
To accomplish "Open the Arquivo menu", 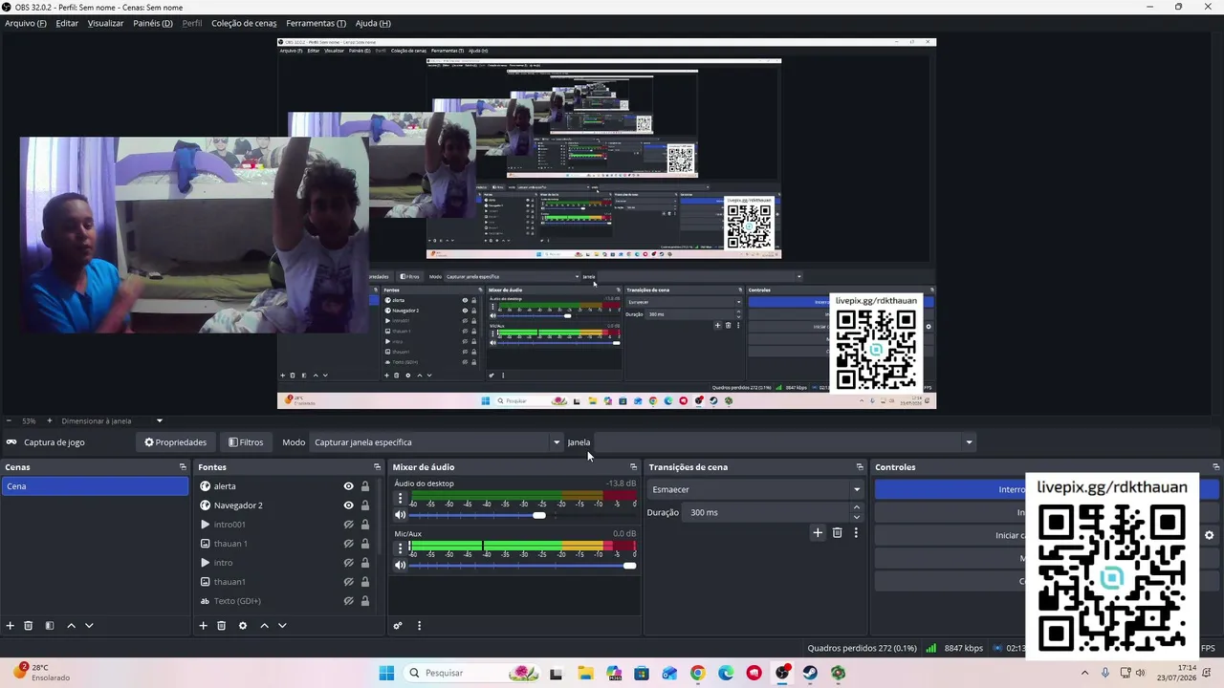I will 26,23.
